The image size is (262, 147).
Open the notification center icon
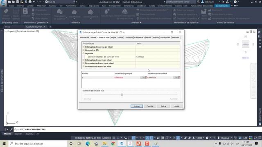[257, 143]
